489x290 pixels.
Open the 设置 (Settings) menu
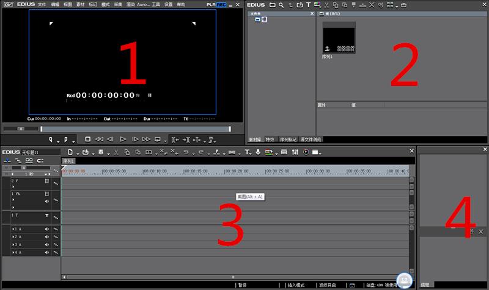(x=169, y=5)
